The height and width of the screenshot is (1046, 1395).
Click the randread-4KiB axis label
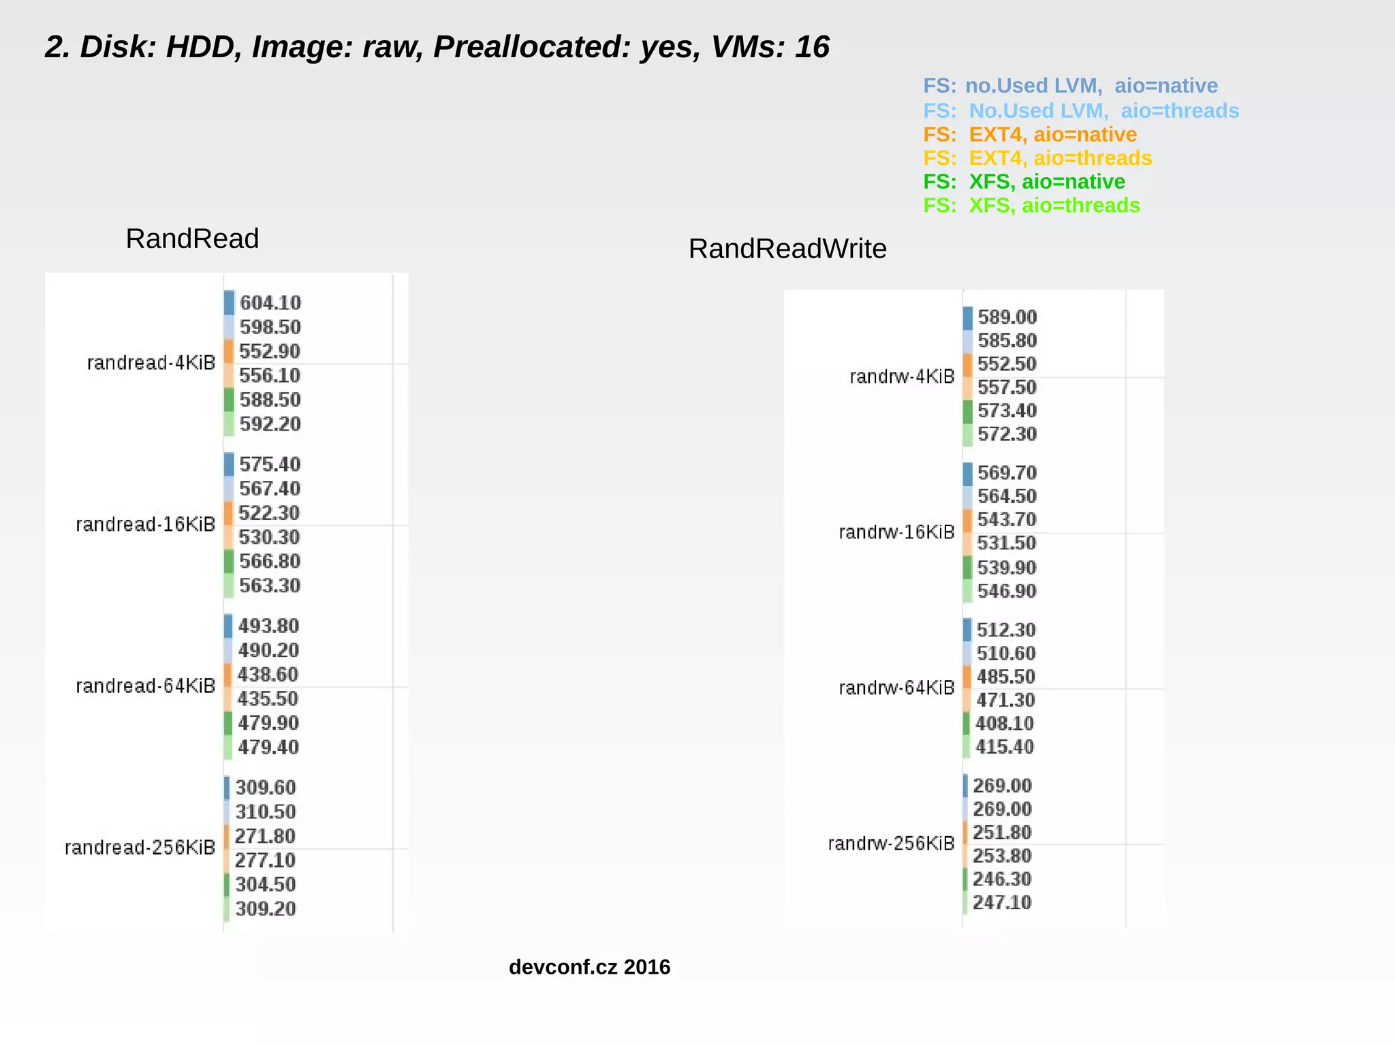[x=151, y=363]
